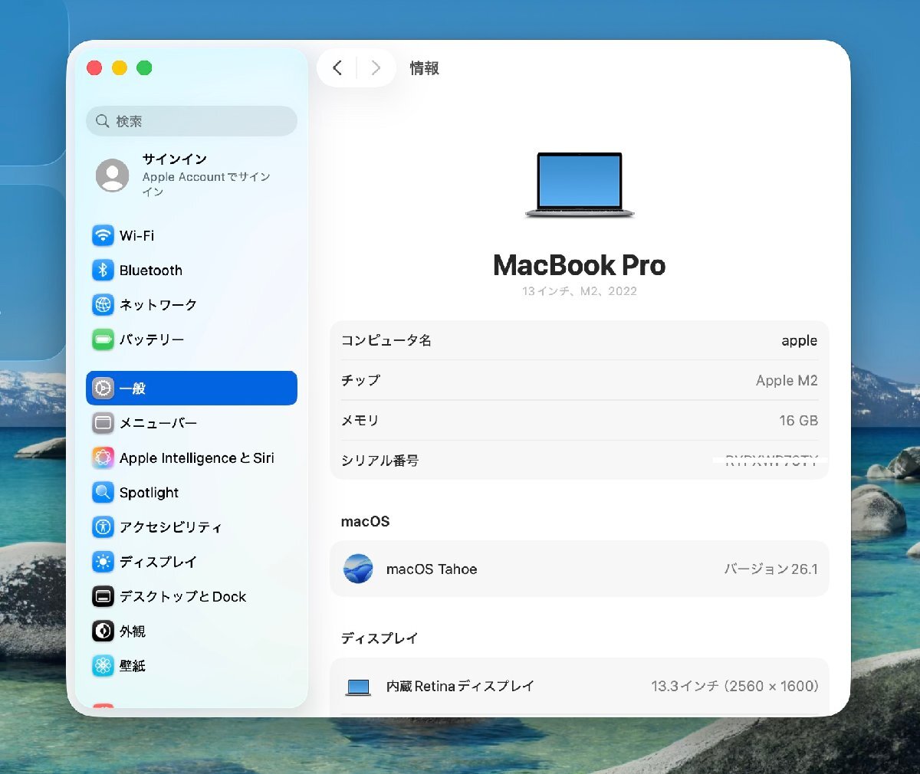Click the menu bar icon beside メニューバー
Screen dimensions: 920x774
103,423
